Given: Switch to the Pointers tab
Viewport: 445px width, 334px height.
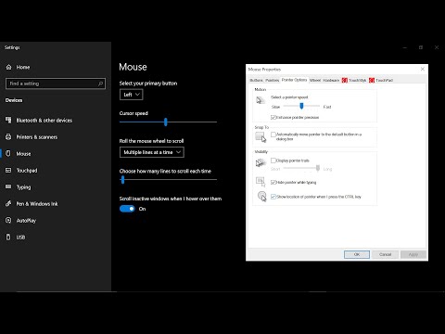Looking at the screenshot, I should click(x=272, y=80).
